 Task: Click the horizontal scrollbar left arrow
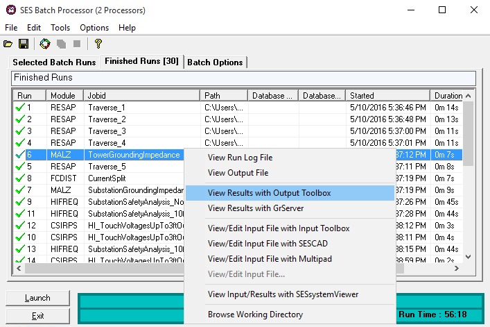click(x=19, y=269)
